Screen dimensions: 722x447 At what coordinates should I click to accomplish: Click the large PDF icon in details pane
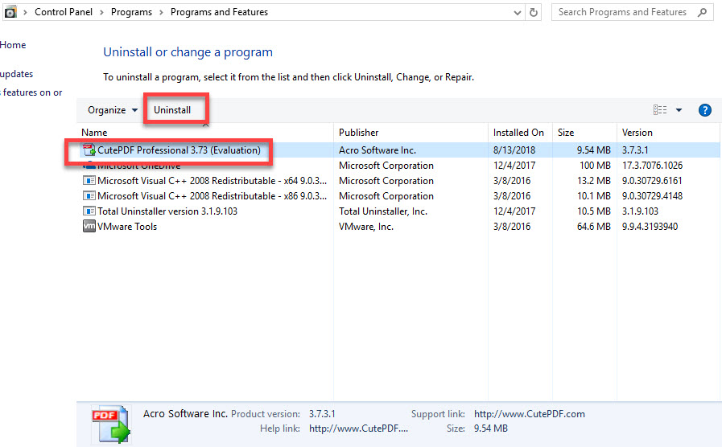pyautogui.click(x=111, y=424)
